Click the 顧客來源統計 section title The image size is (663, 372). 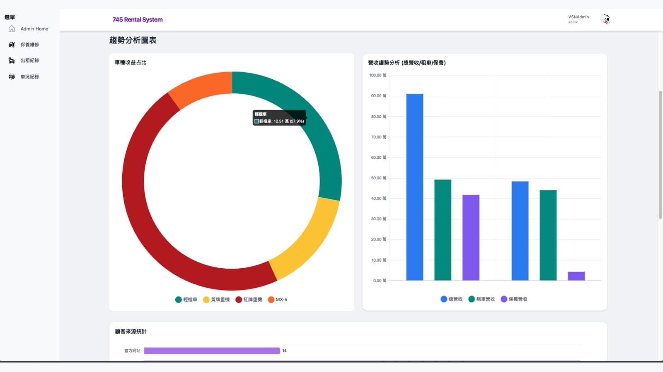[x=131, y=331]
